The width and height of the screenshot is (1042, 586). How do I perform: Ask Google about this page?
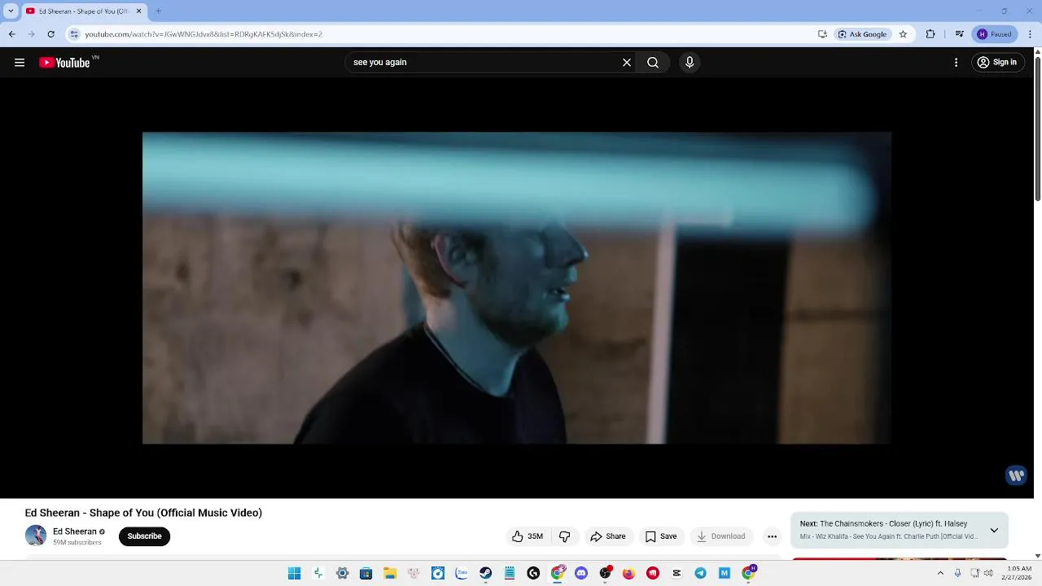(862, 34)
